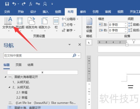Open the 页面设置 dialog launcher

80,37
